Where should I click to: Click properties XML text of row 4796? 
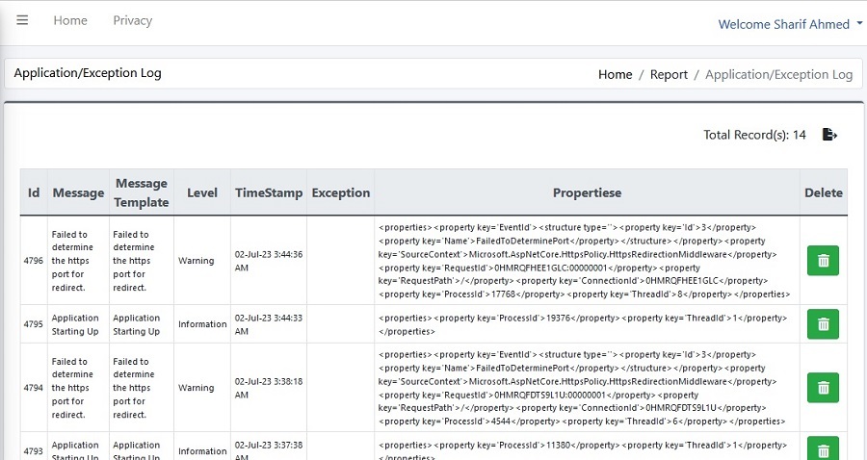tap(584, 261)
